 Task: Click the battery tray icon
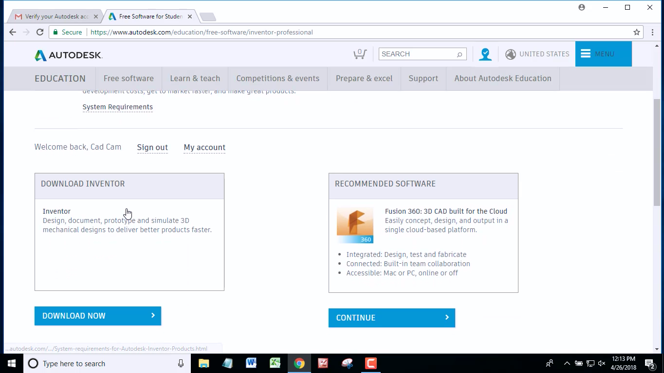(578, 363)
